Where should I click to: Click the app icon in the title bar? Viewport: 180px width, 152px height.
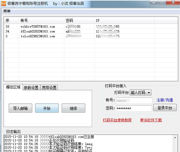click(3, 4)
